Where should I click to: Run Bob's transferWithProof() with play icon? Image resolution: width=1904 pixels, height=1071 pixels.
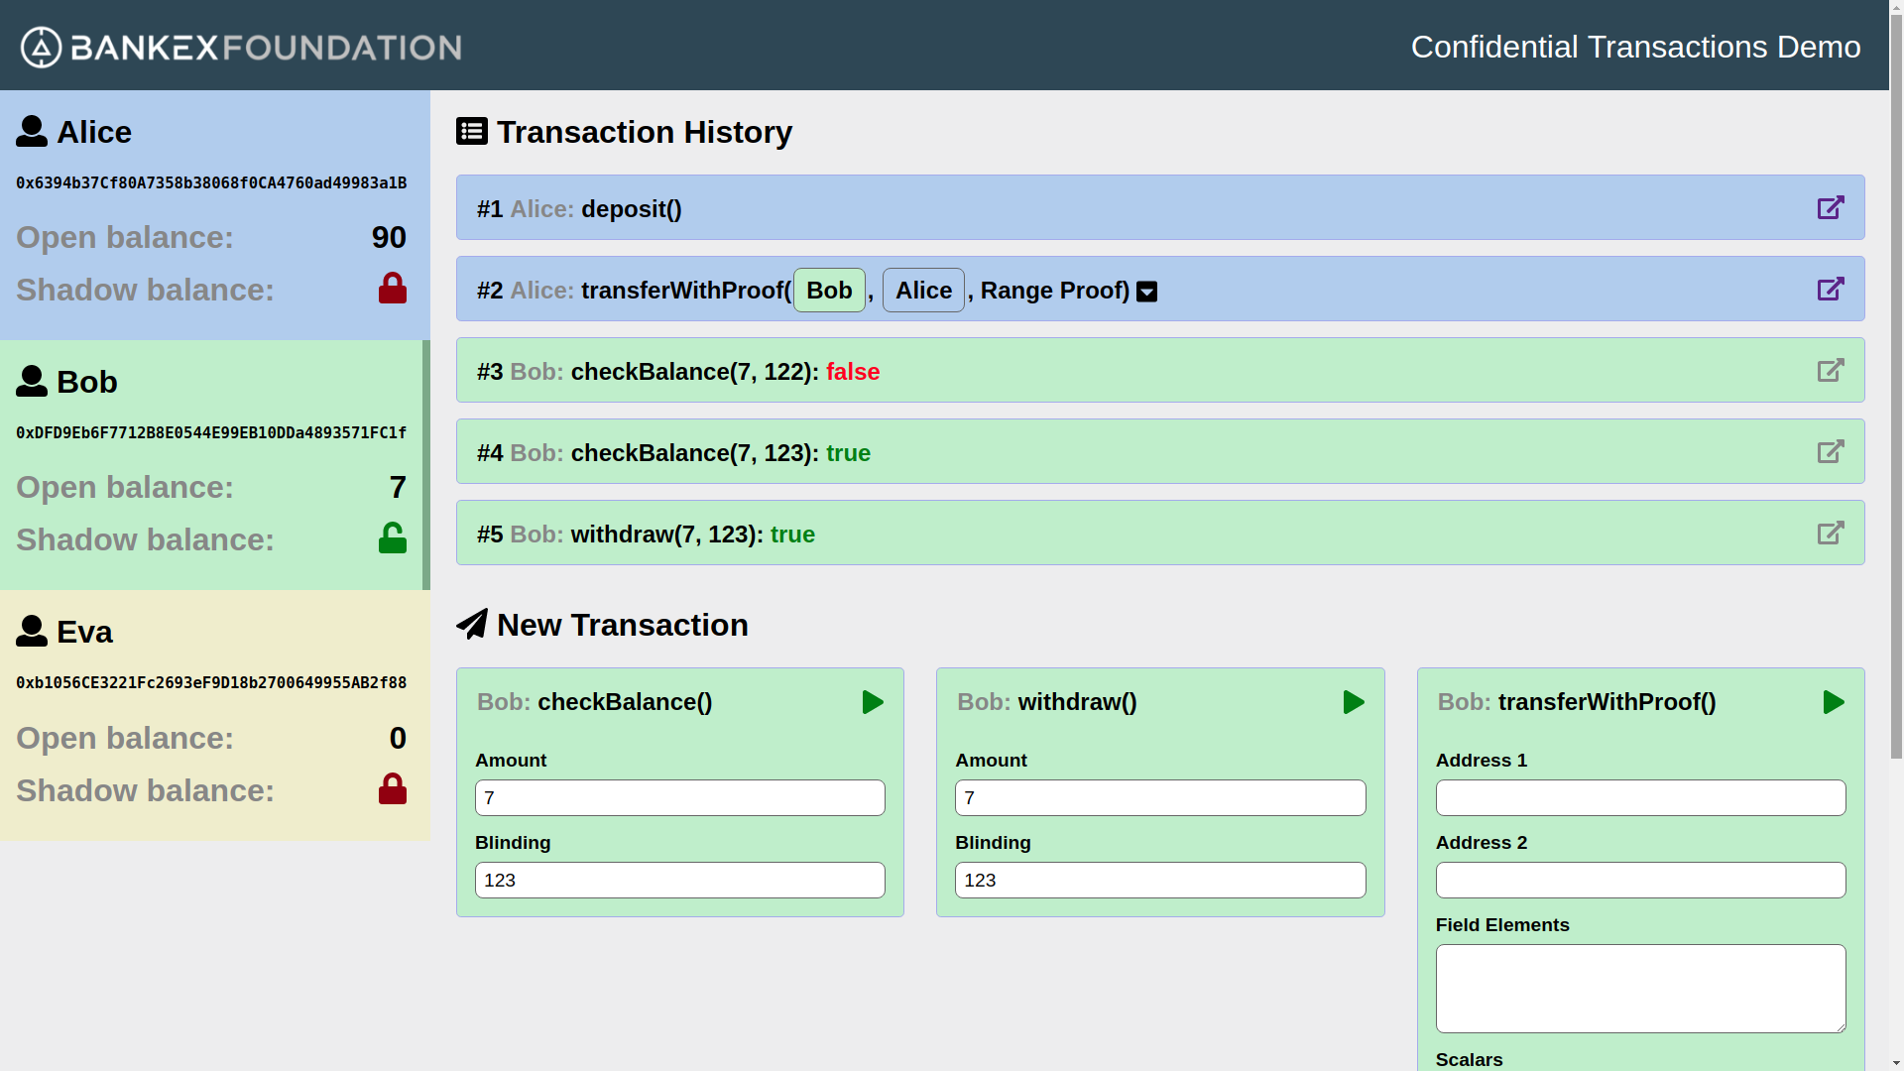(x=1834, y=702)
